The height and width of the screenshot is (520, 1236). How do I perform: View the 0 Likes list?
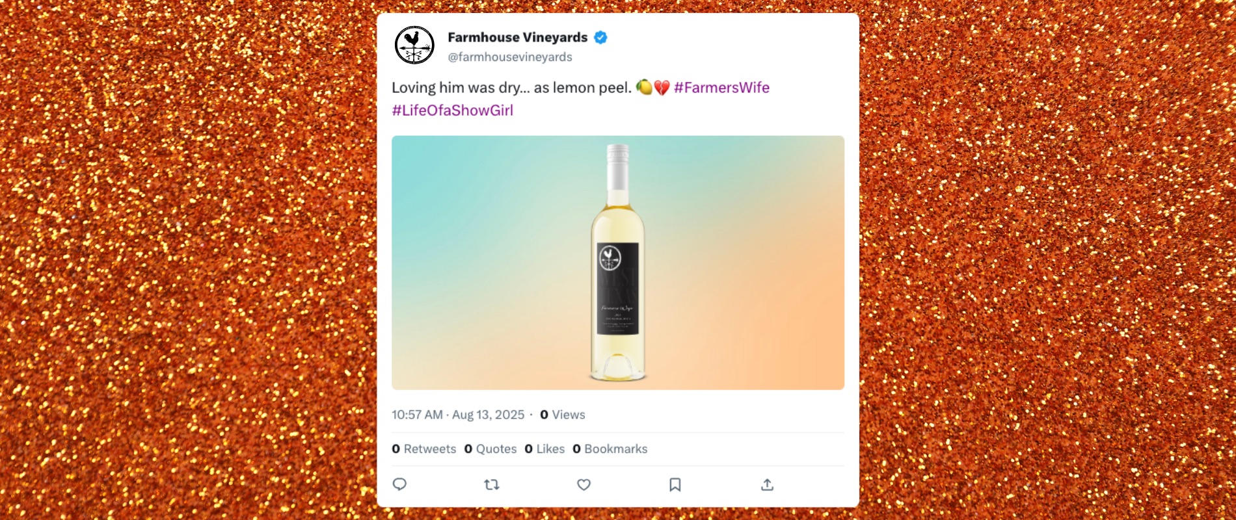(x=544, y=449)
